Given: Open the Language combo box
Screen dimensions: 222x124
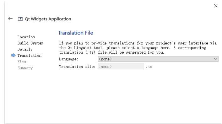Looking at the screenshot, I should tap(158, 59).
